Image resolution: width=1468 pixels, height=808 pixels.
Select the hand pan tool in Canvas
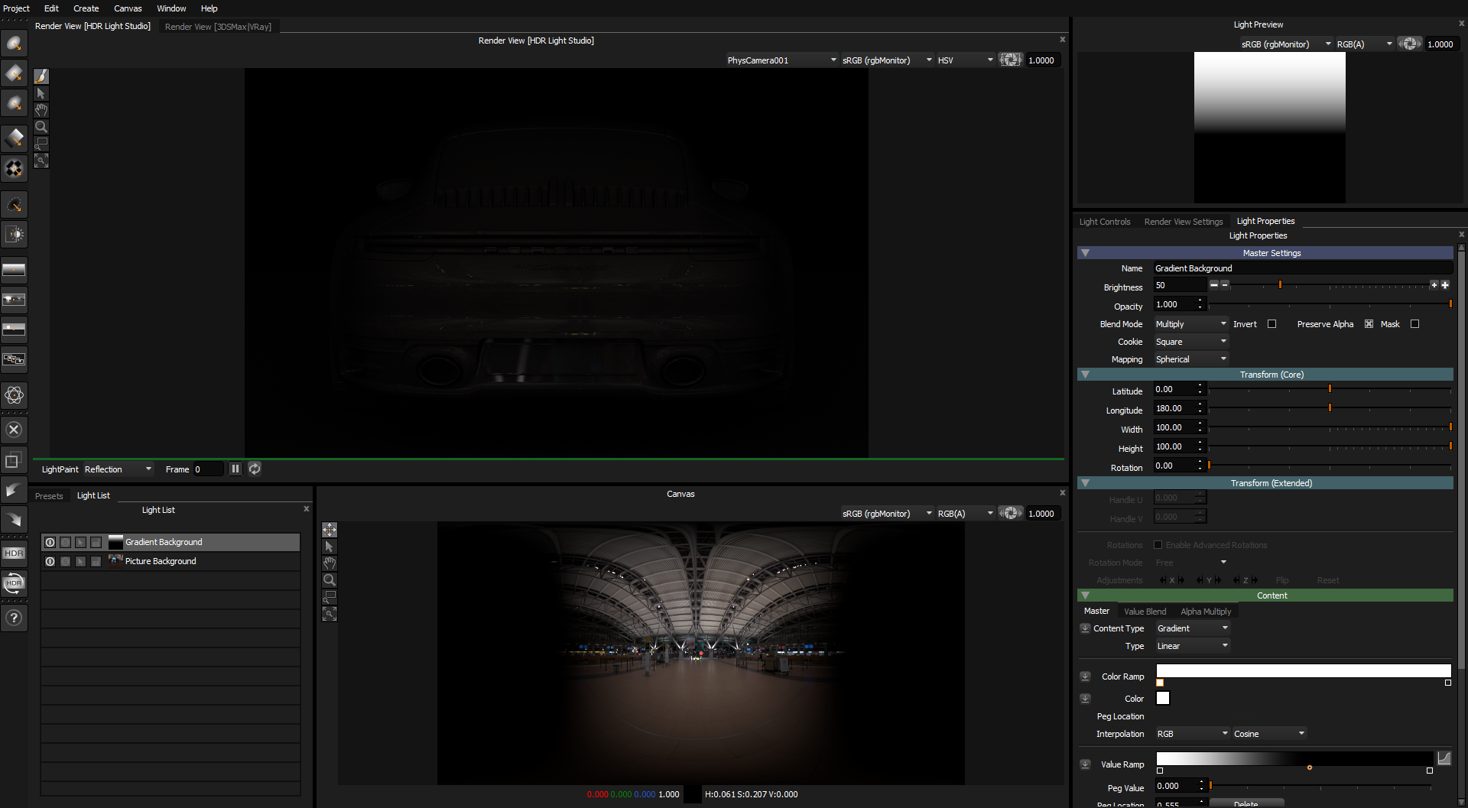[x=330, y=563]
